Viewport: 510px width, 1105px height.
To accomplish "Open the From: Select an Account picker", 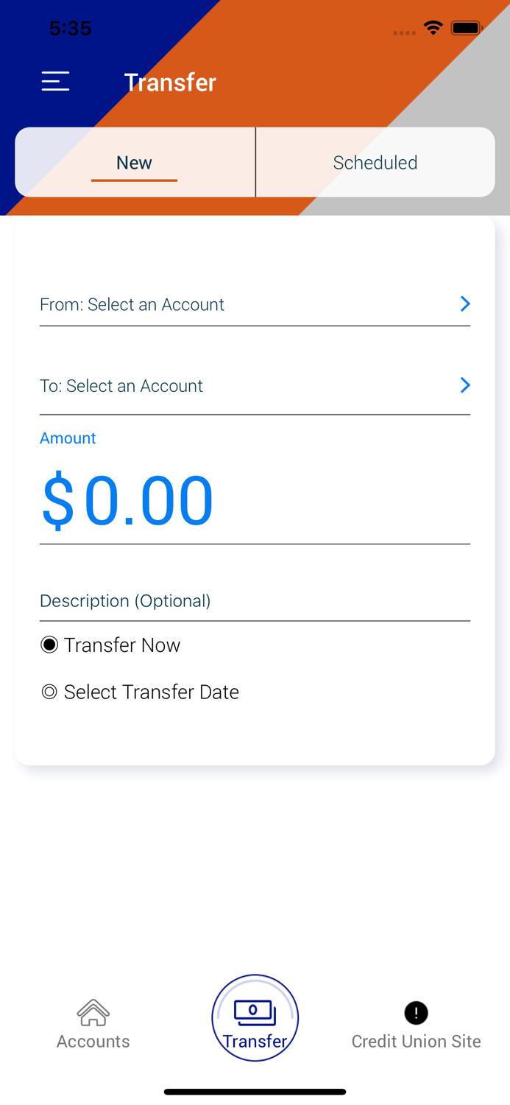I will (132, 305).
